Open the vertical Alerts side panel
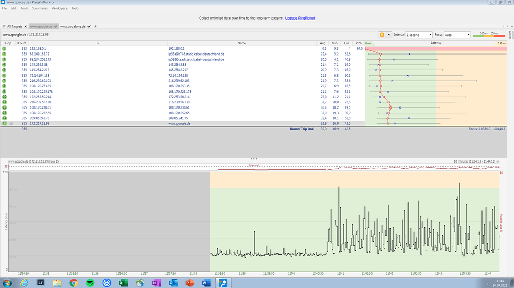 (x=510, y=35)
